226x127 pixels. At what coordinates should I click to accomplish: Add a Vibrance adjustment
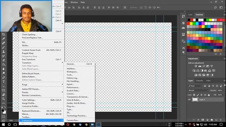tap(212, 66)
